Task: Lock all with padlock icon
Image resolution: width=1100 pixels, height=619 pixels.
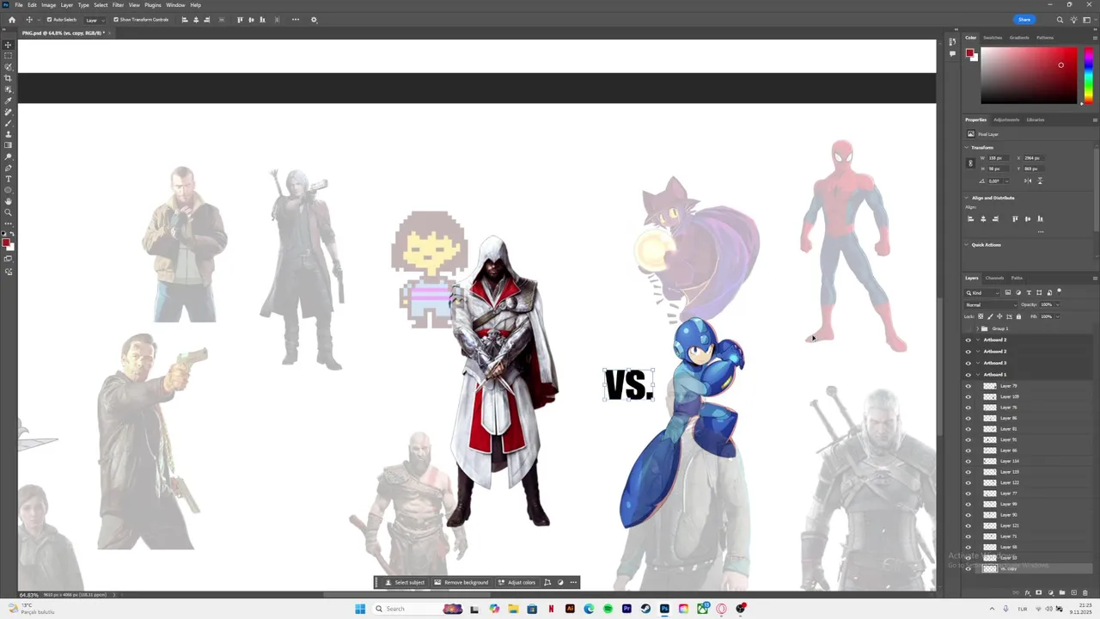Action: pyautogui.click(x=1018, y=316)
